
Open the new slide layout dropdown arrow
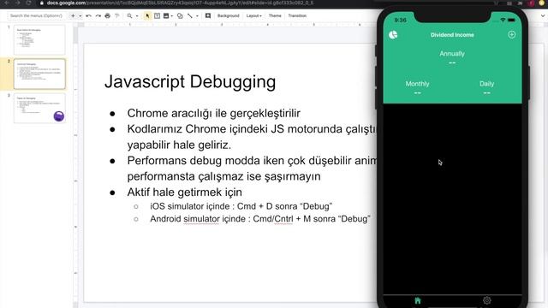click(x=80, y=15)
